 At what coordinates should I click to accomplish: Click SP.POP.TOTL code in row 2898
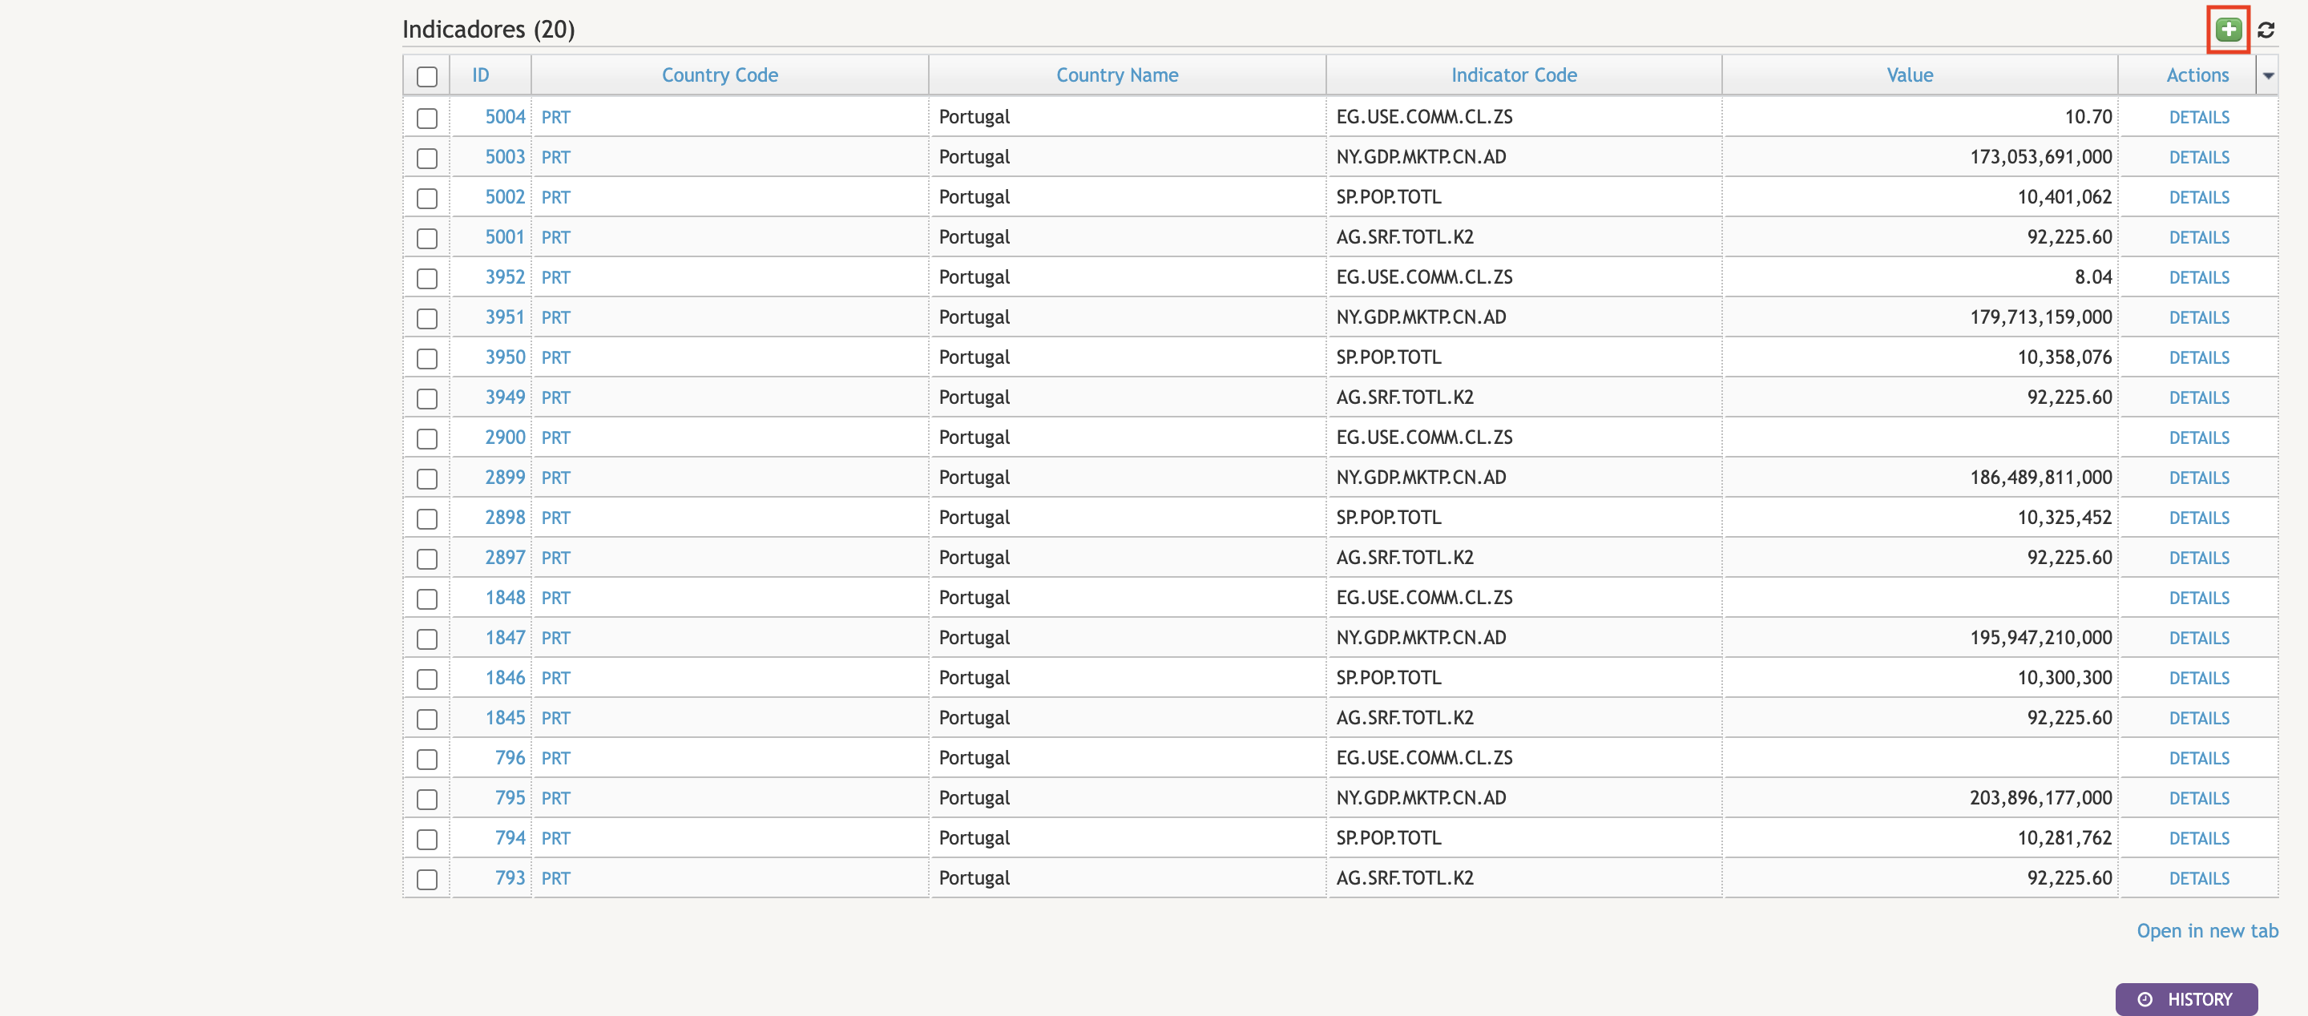coord(1389,517)
